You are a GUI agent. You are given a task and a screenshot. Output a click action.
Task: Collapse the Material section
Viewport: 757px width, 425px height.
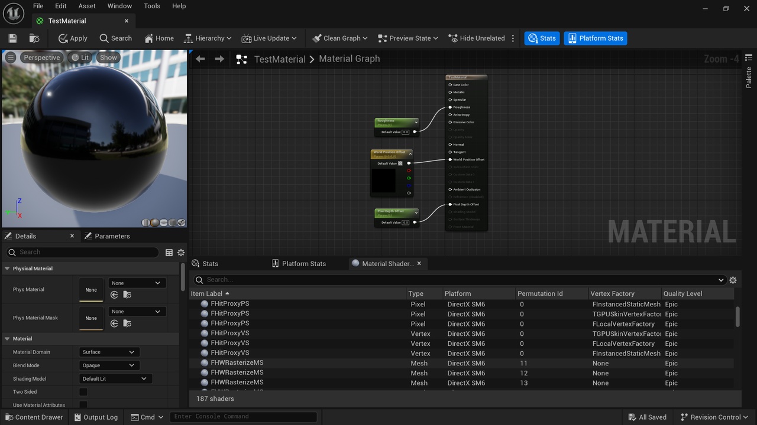pos(7,339)
